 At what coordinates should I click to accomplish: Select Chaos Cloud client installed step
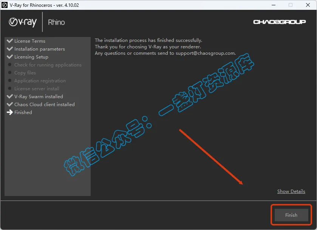click(x=45, y=105)
